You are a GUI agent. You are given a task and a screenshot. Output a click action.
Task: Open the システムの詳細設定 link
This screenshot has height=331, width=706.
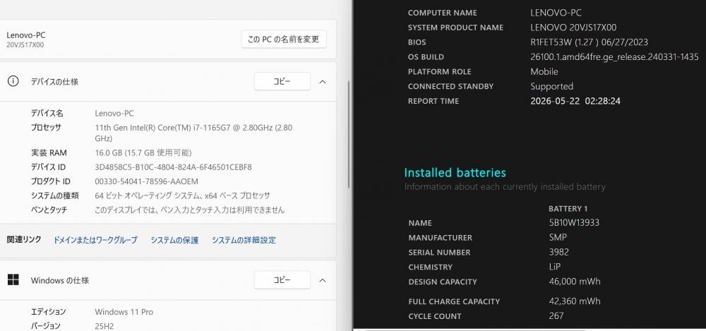244,241
